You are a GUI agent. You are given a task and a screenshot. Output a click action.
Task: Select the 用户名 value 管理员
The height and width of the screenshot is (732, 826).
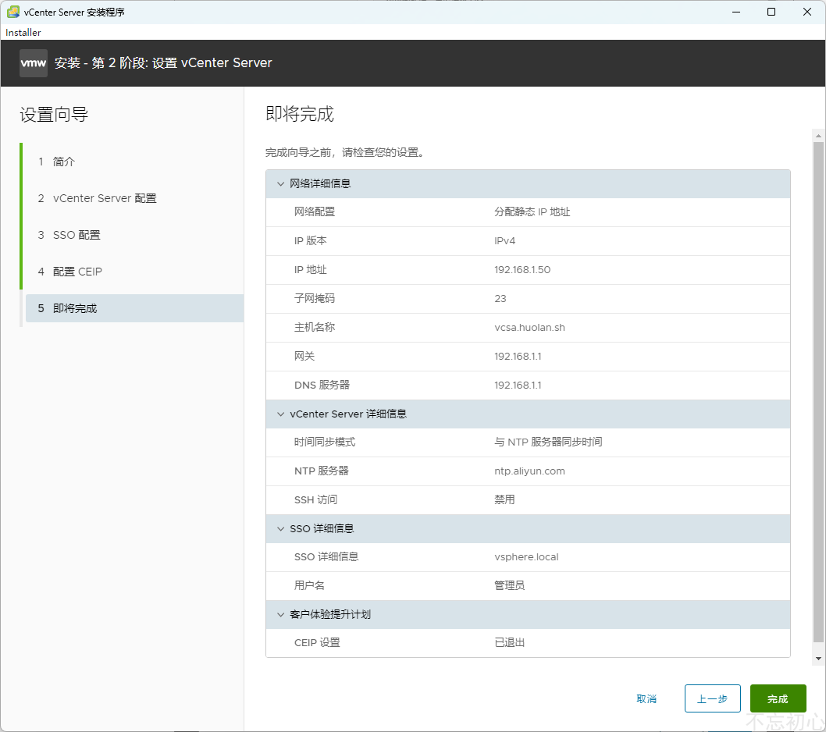pyautogui.click(x=509, y=585)
